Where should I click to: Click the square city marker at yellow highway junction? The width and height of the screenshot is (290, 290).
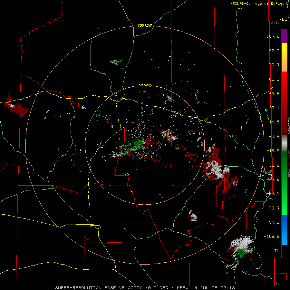(x=92, y=226)
